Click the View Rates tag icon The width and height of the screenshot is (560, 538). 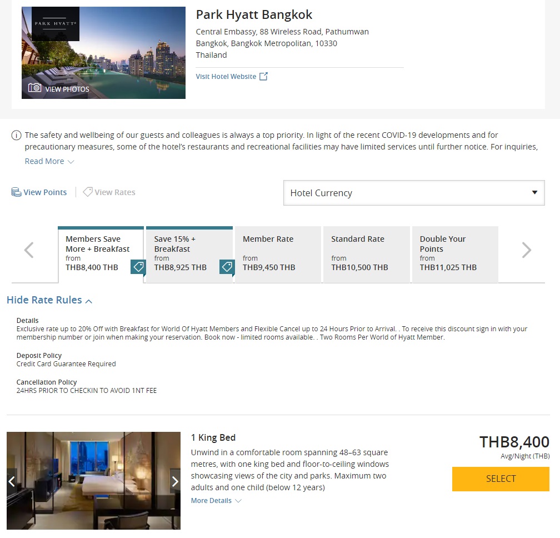(88, 192)
